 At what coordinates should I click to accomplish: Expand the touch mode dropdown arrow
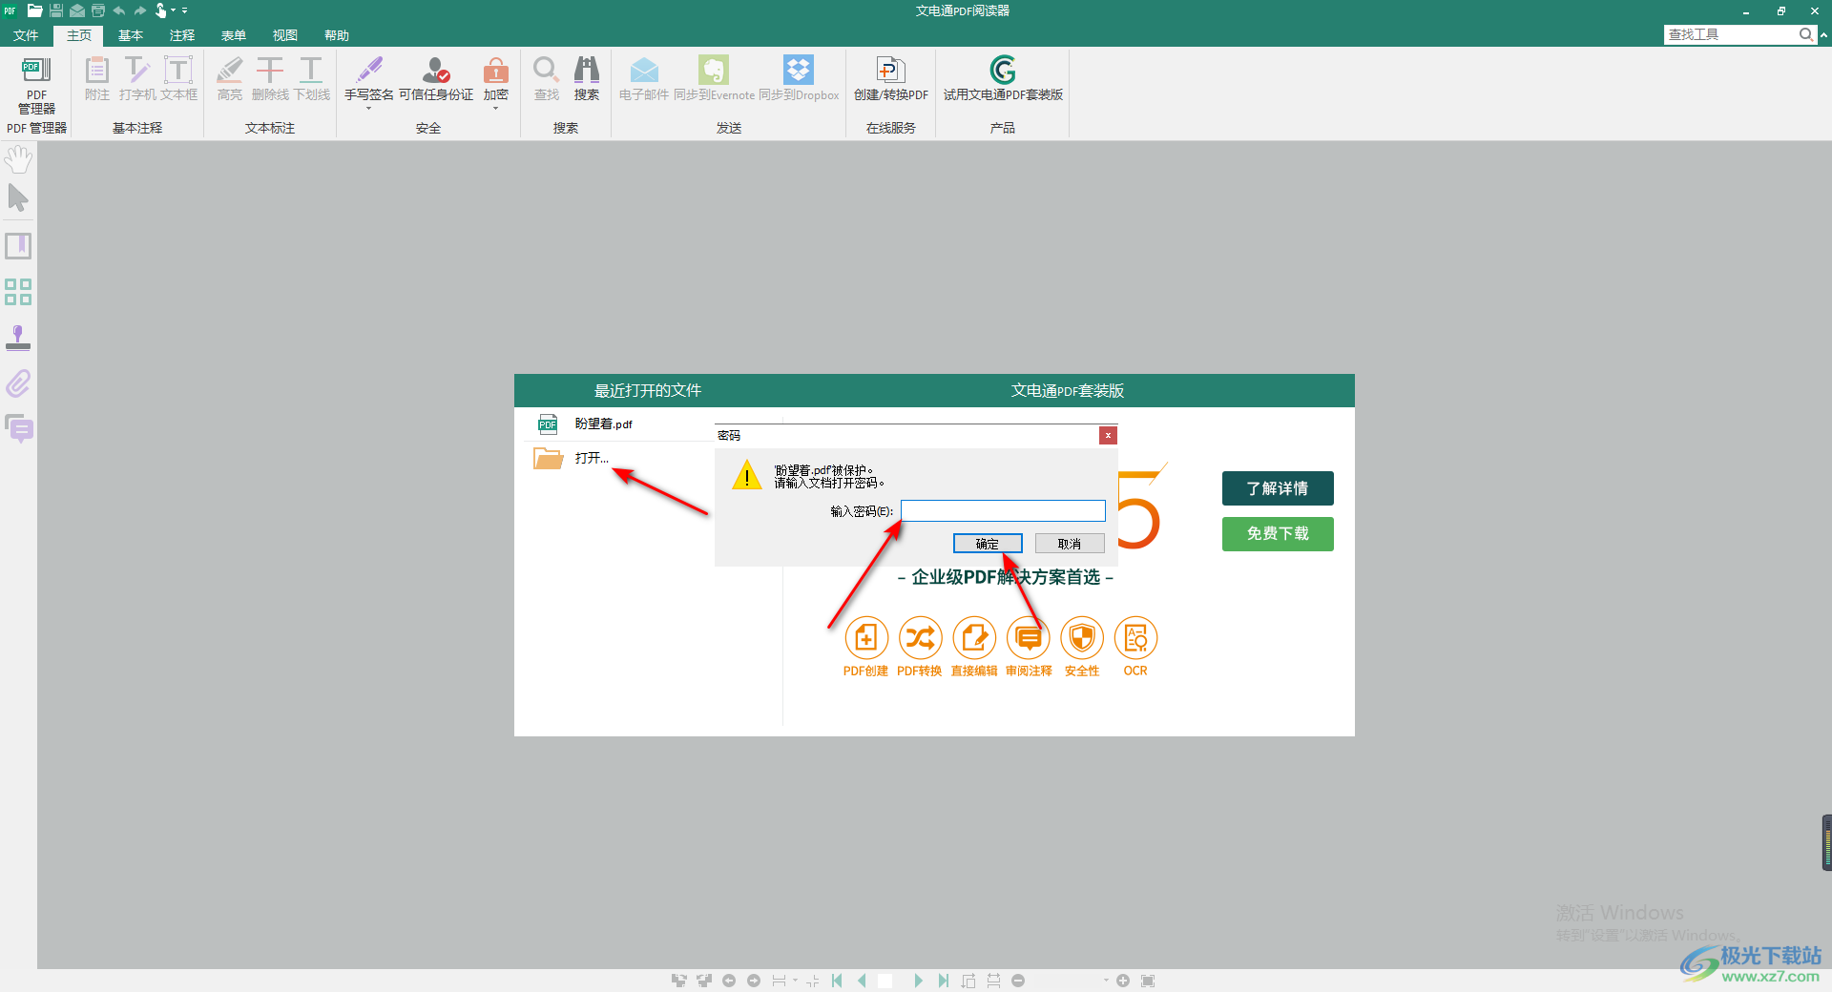coord(174,10)
